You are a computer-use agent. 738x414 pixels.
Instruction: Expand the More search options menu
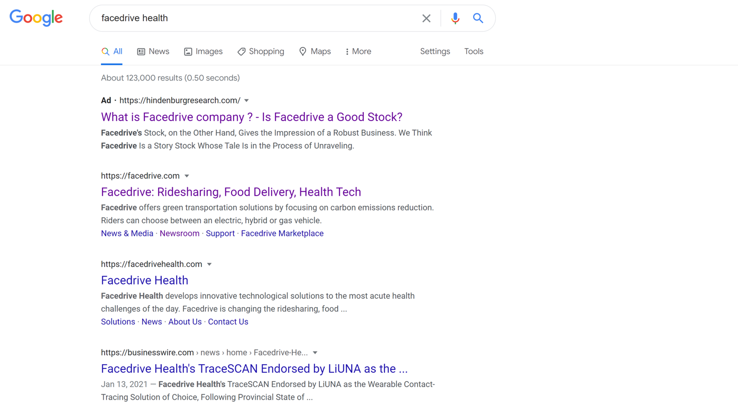coord(358,51)
